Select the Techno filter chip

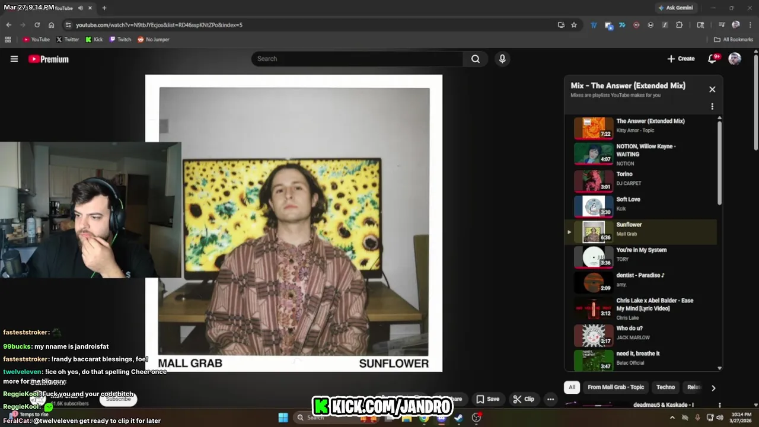pyautogui.click(x=665, y=387)
